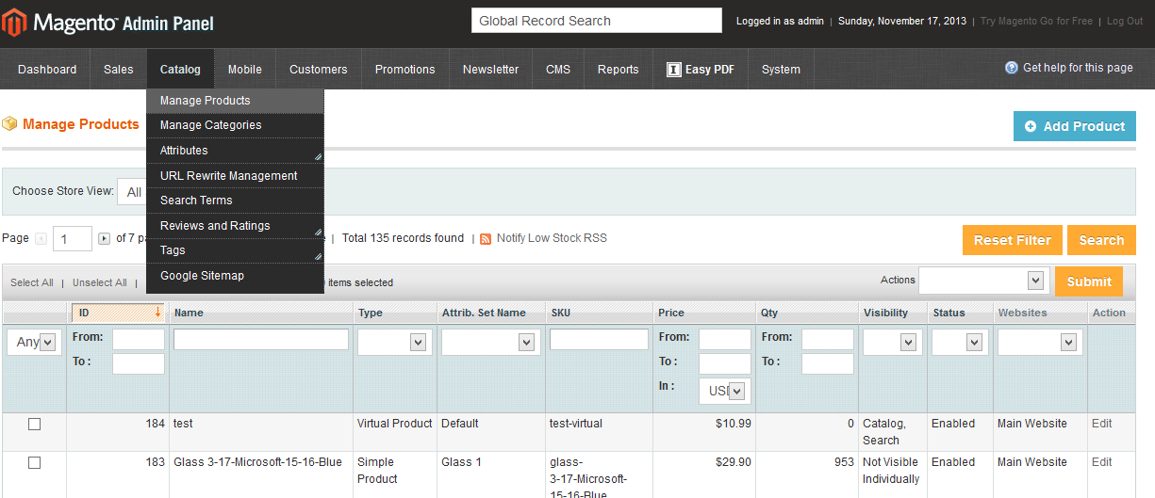Open the Attributes submenu
The height and width of the screenshot is (498, 1155).
click(235, 151)
